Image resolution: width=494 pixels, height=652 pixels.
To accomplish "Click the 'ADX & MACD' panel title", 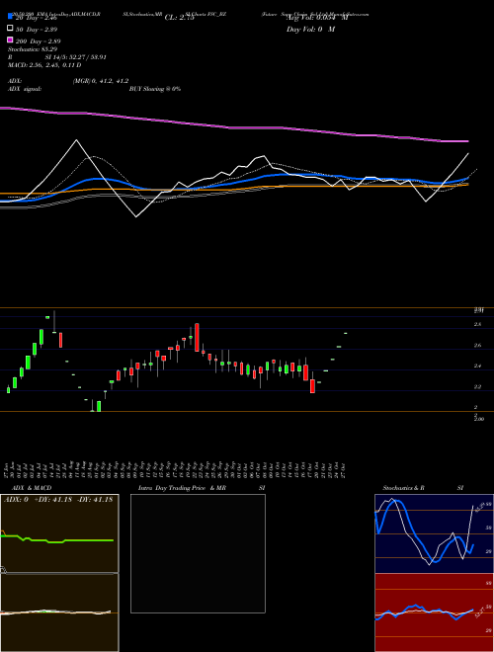I will tap(32, 488).
